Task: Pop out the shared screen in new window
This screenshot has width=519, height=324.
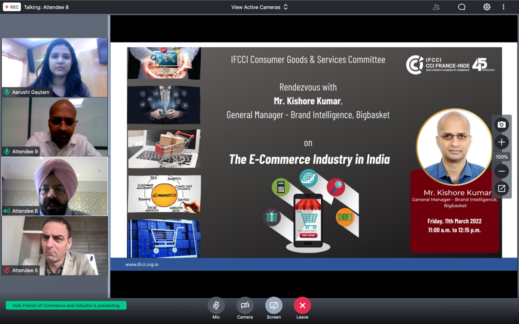Action: 501,188
